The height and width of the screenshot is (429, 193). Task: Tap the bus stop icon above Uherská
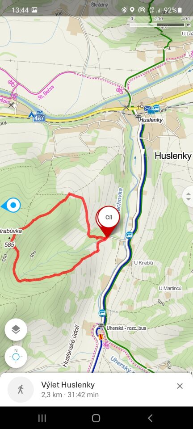[102, 313]
